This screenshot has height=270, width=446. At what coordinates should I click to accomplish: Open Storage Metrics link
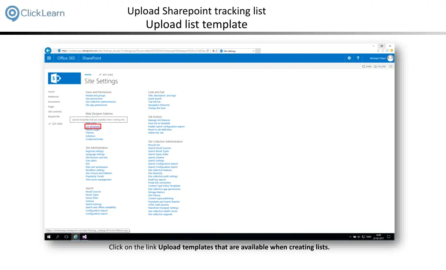(x=156, y=192)
